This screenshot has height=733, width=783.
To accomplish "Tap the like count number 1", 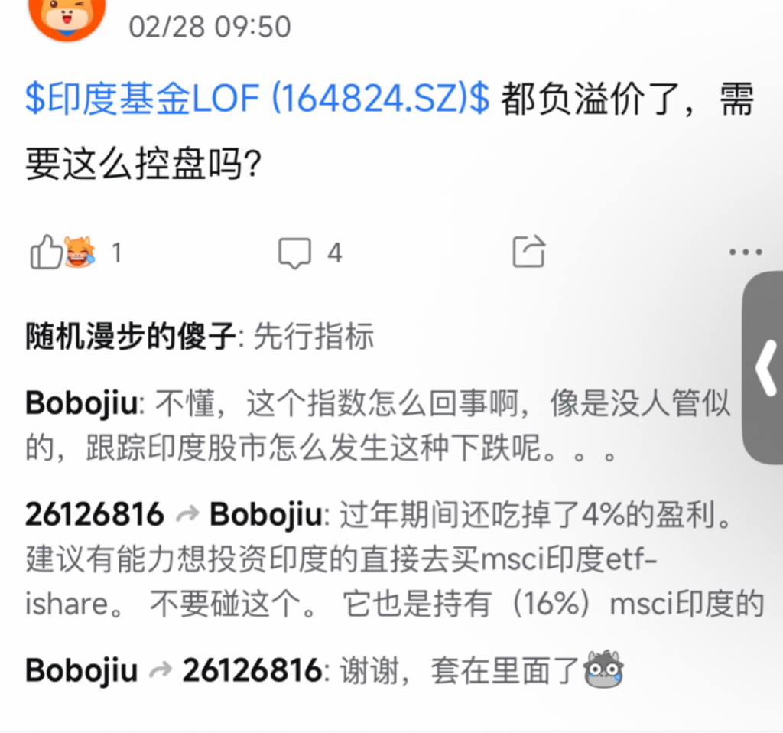I will pos(116,252).
